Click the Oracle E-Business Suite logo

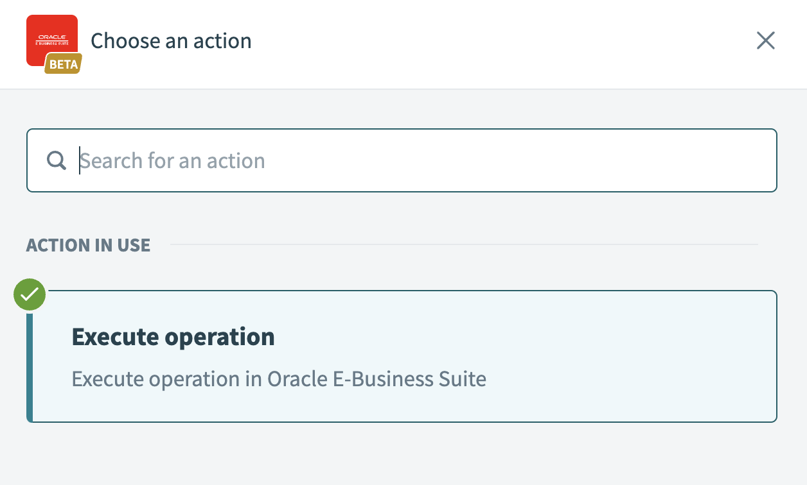pos(52,38)
